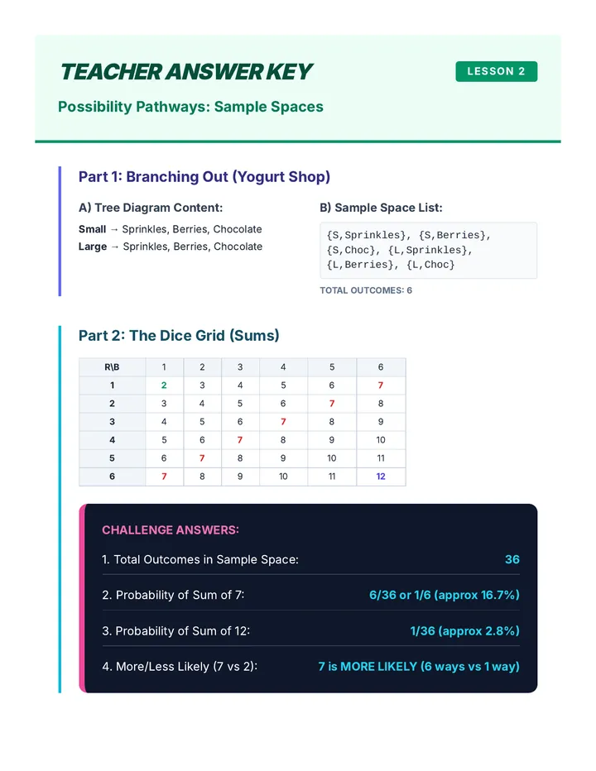Click the 6/36 or 1/6 answer text
596x771 pixels.
[445, 595]
